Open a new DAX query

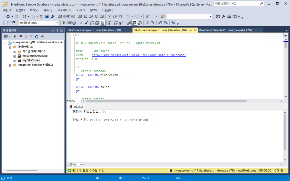pyautogui.click(x=102, y=17)
